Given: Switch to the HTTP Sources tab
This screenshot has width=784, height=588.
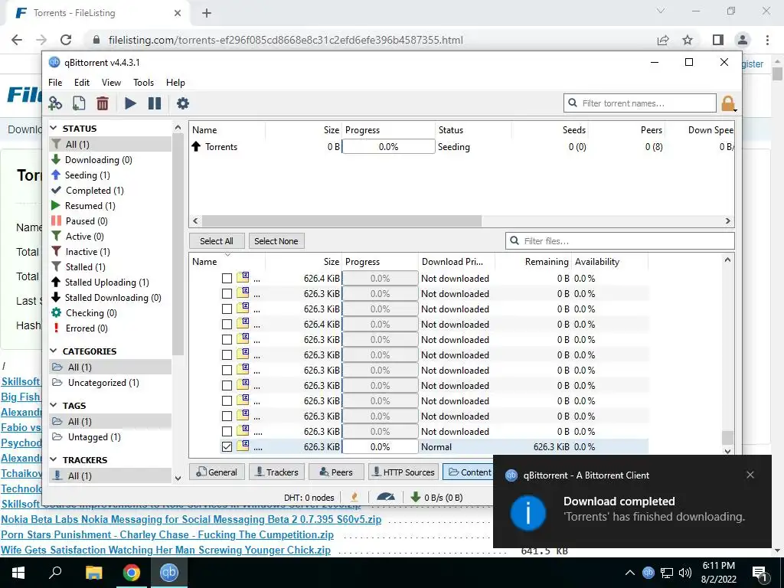Looking at the screenshot, I should tap(403, 472).
